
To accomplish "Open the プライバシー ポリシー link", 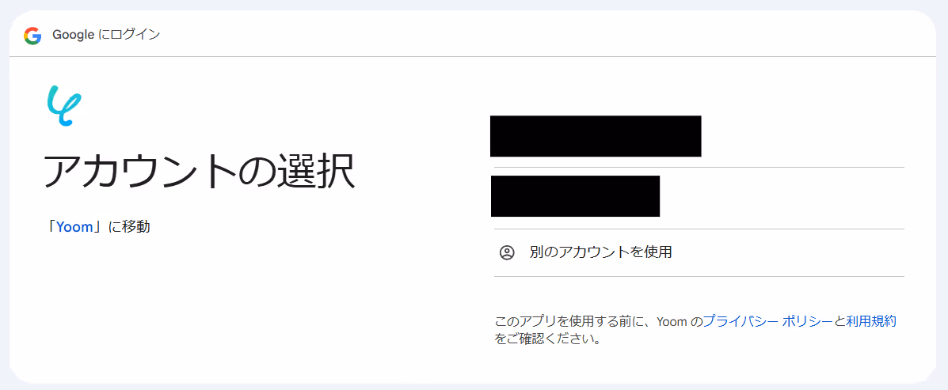I will point(768,321).
